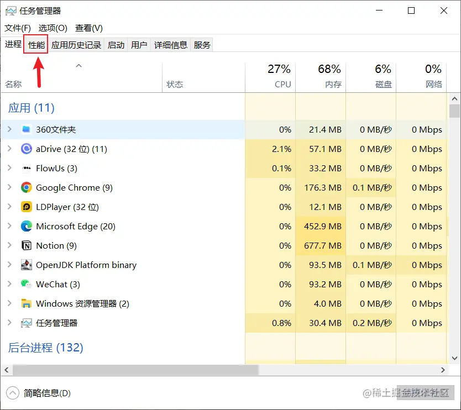461x410 pixels.
Task: Click the 后台进程 (132) group heading
Action: pyautogui.click(x=45, y=348)
